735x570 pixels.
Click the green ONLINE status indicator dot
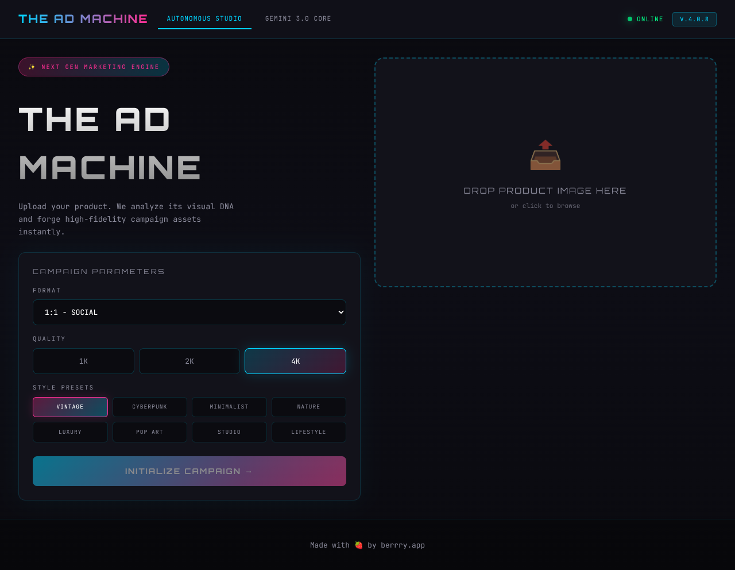[x=629, y=19]
